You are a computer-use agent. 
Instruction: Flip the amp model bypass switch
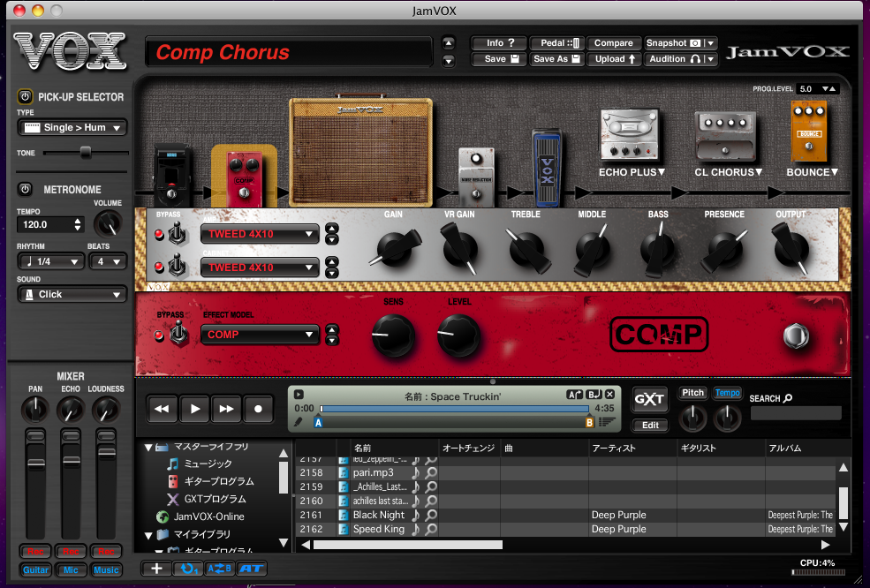tap(177, 234)
